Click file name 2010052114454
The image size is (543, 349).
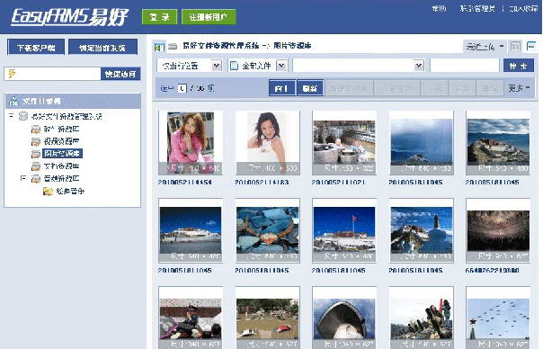point(184,183)
